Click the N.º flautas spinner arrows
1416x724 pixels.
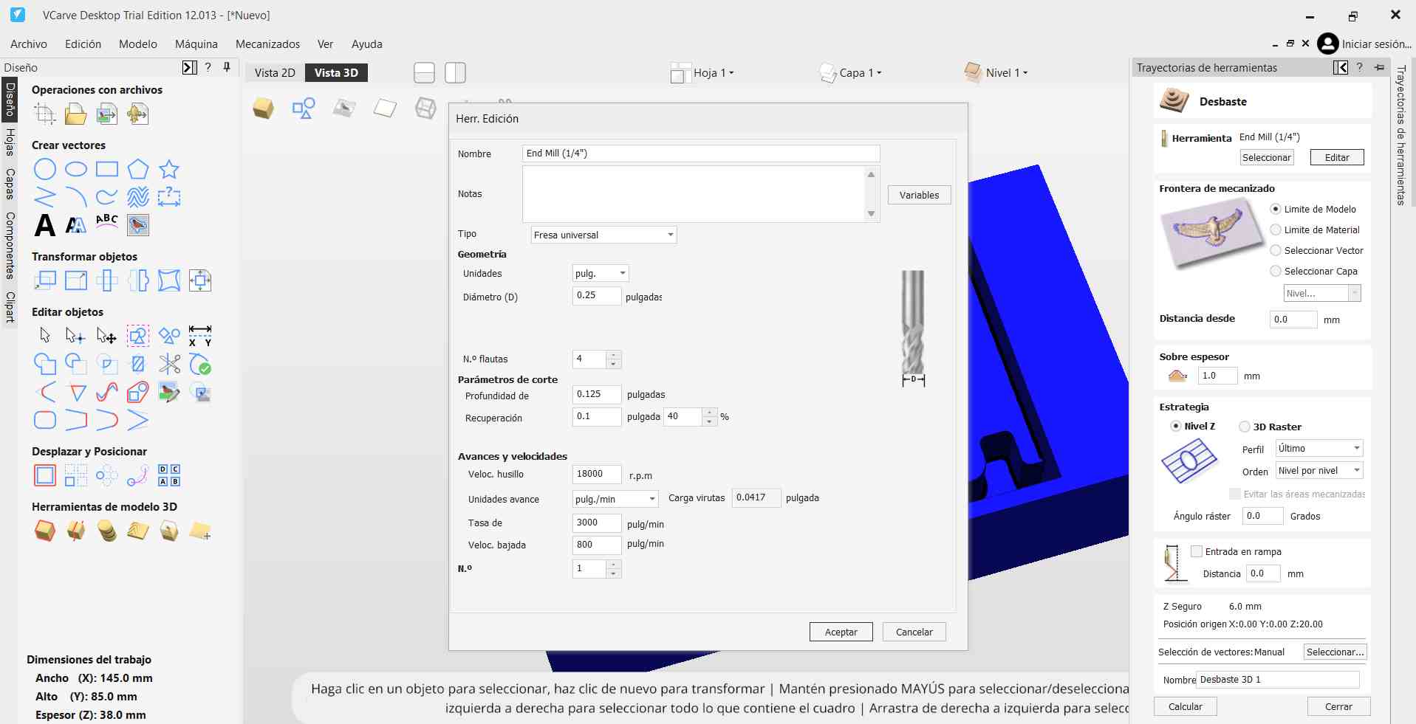(x=613, y=359)
